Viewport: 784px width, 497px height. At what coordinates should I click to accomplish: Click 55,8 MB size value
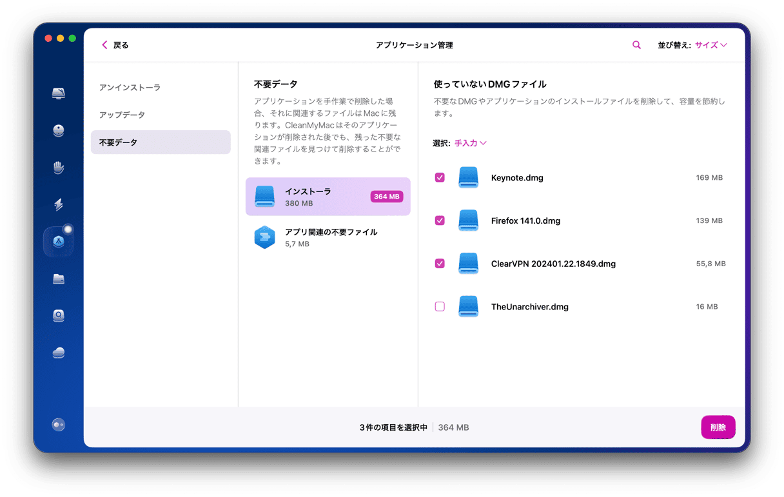[x=711, y=264]
